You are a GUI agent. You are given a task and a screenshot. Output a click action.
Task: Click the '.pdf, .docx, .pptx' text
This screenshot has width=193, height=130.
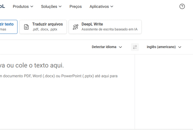click(45, 29)
